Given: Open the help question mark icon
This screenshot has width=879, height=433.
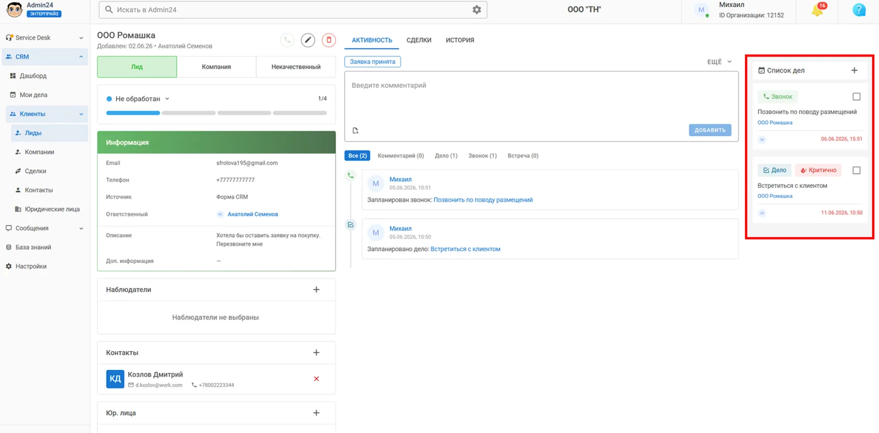Looking at the screenshot, I should (859, 10).
